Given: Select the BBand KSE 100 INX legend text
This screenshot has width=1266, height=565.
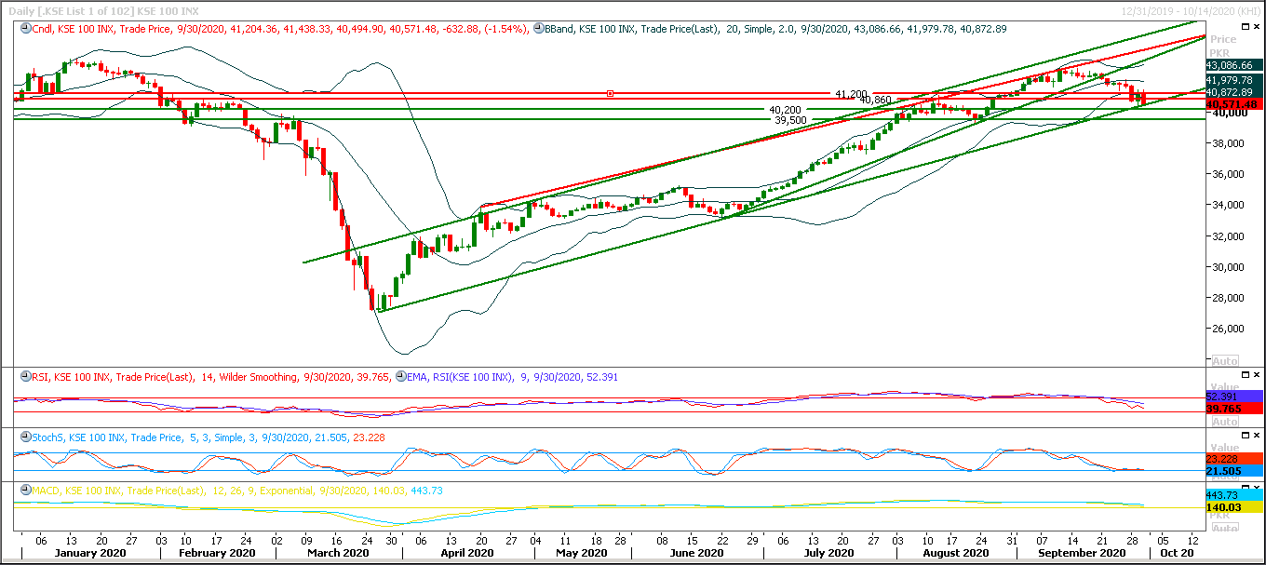Looking at the screenshot, I should click(x=774, y=29).
